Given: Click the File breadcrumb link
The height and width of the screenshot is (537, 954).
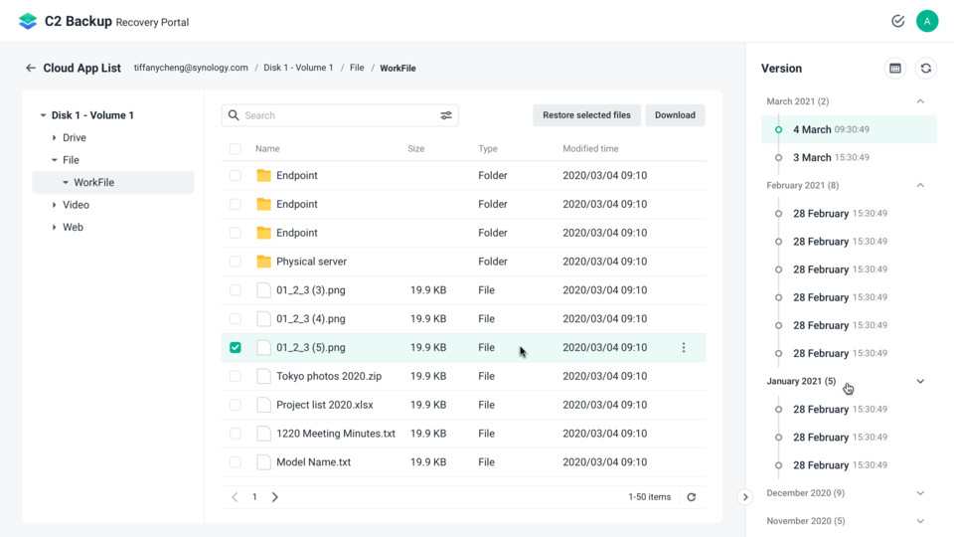Looking at the screenshot, I should [357, 68].
